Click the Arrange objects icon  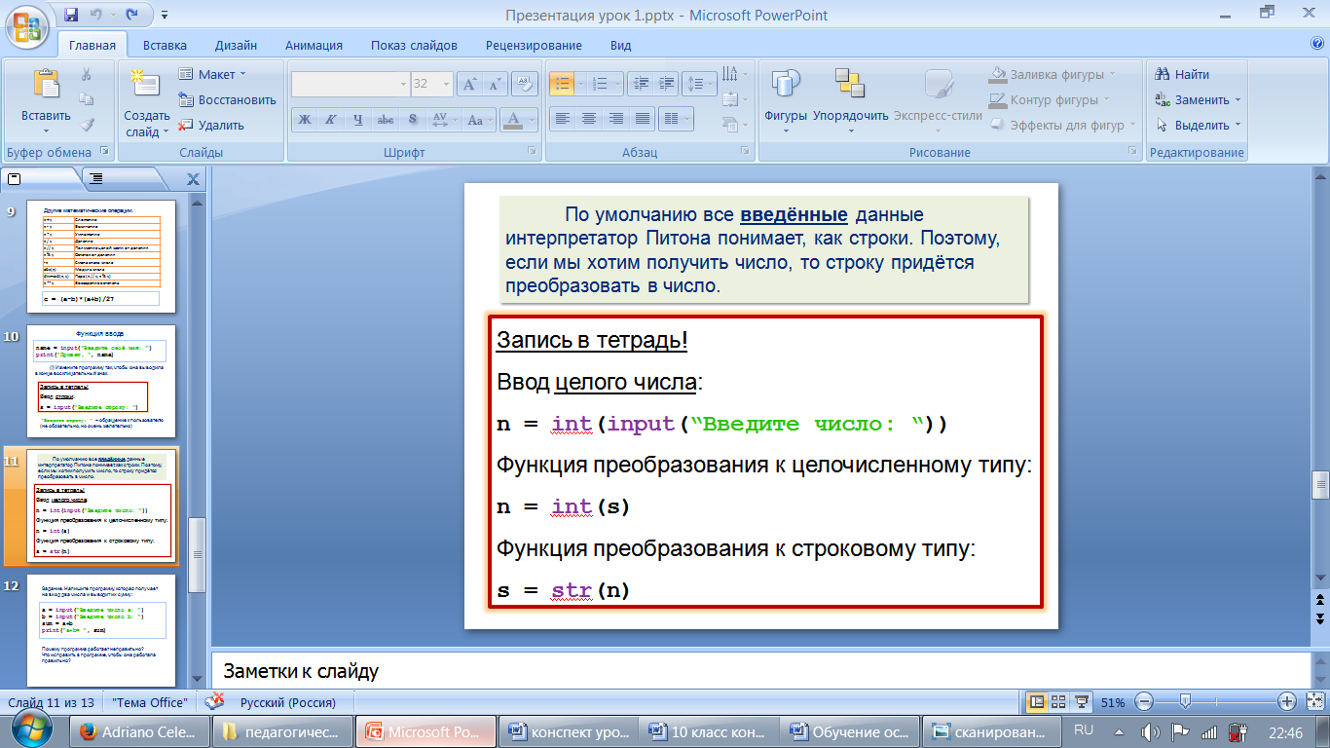coord(850,84)
